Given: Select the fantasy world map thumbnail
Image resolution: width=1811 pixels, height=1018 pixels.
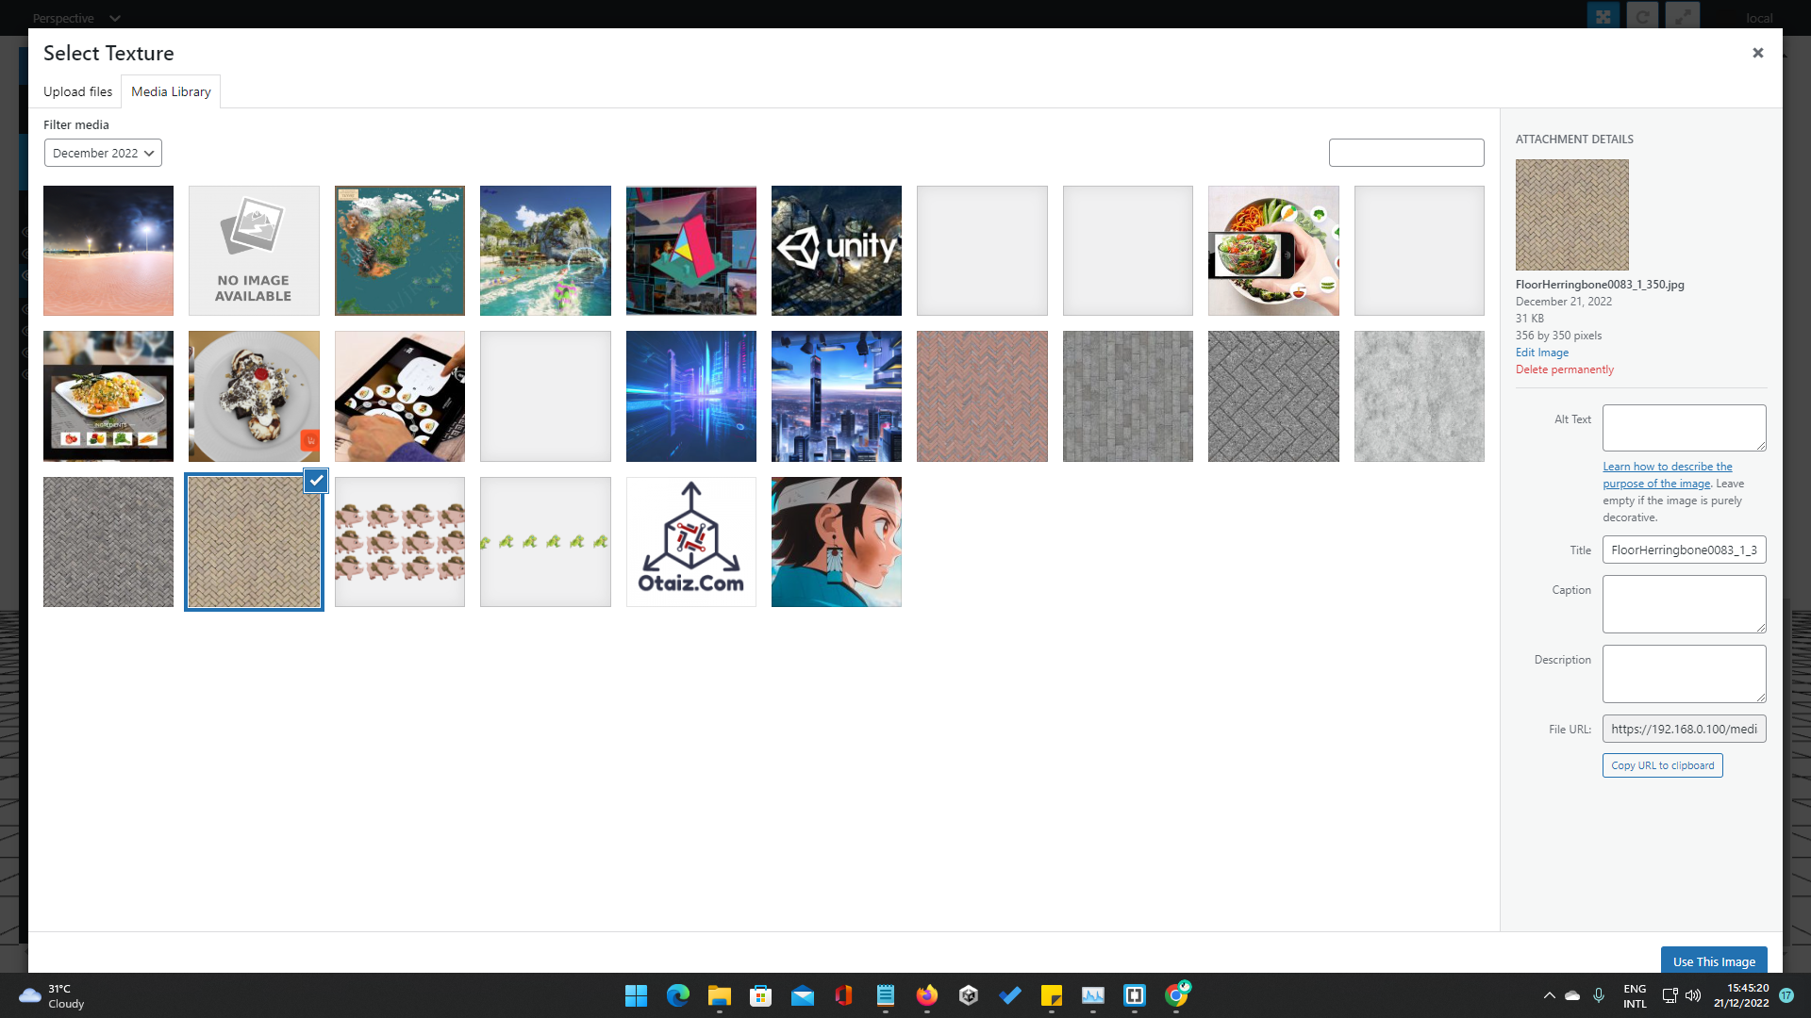Looking at the screenshot, I should click(400, 251).
